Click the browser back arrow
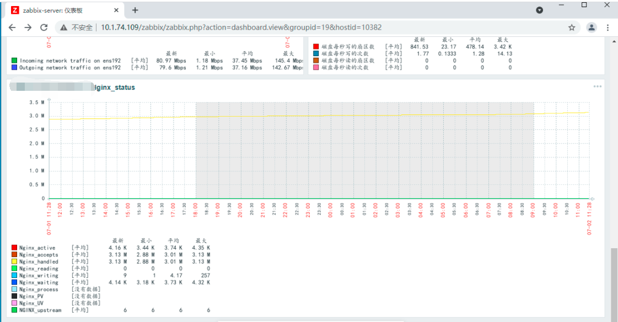 pos(12,27)
